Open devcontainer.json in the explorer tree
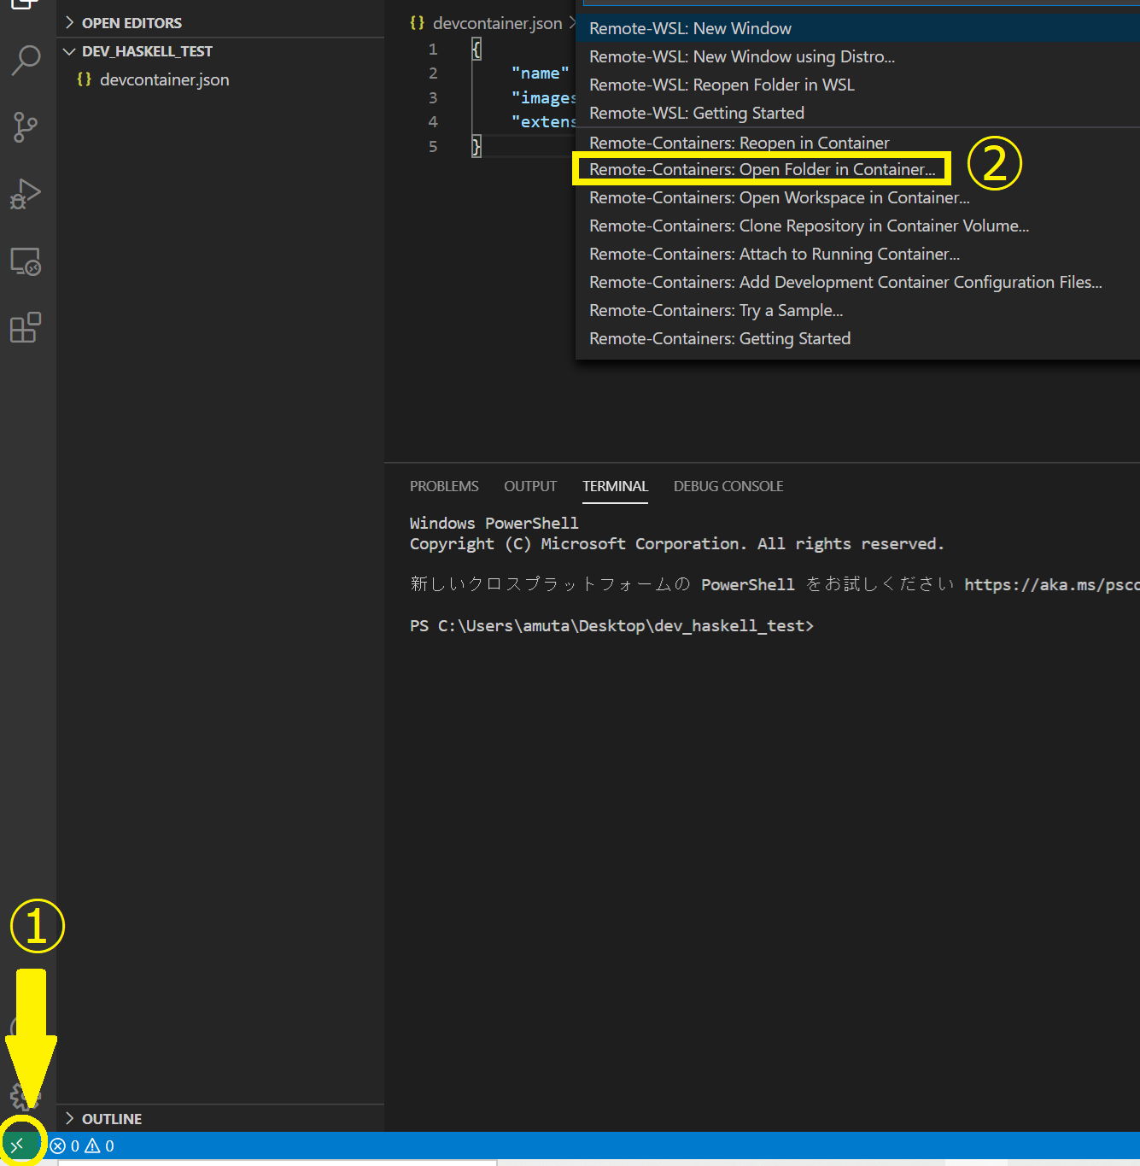The height and width of the screenshot is (1166, 1140). pos(164,79)
